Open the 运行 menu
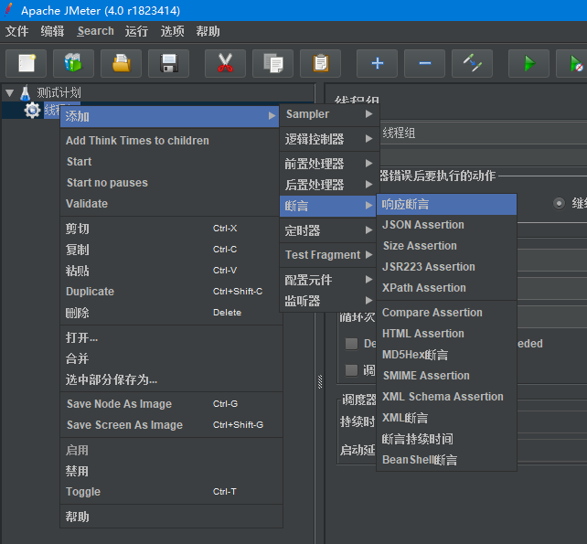Viewport: 587px width, 544px height. 136,31
